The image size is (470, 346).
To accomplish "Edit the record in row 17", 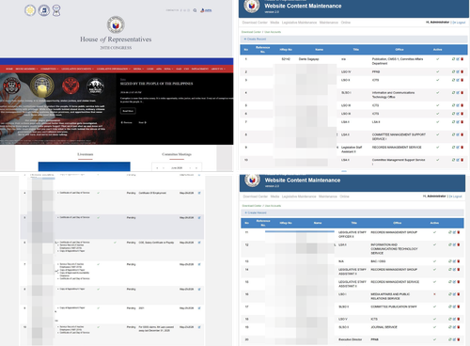I will [454, 307].
